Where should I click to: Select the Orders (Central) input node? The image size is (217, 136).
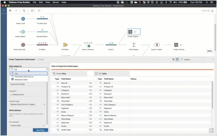click(23, 45)
